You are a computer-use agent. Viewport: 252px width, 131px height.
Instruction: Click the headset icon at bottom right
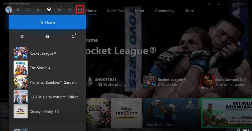(238, 130)
